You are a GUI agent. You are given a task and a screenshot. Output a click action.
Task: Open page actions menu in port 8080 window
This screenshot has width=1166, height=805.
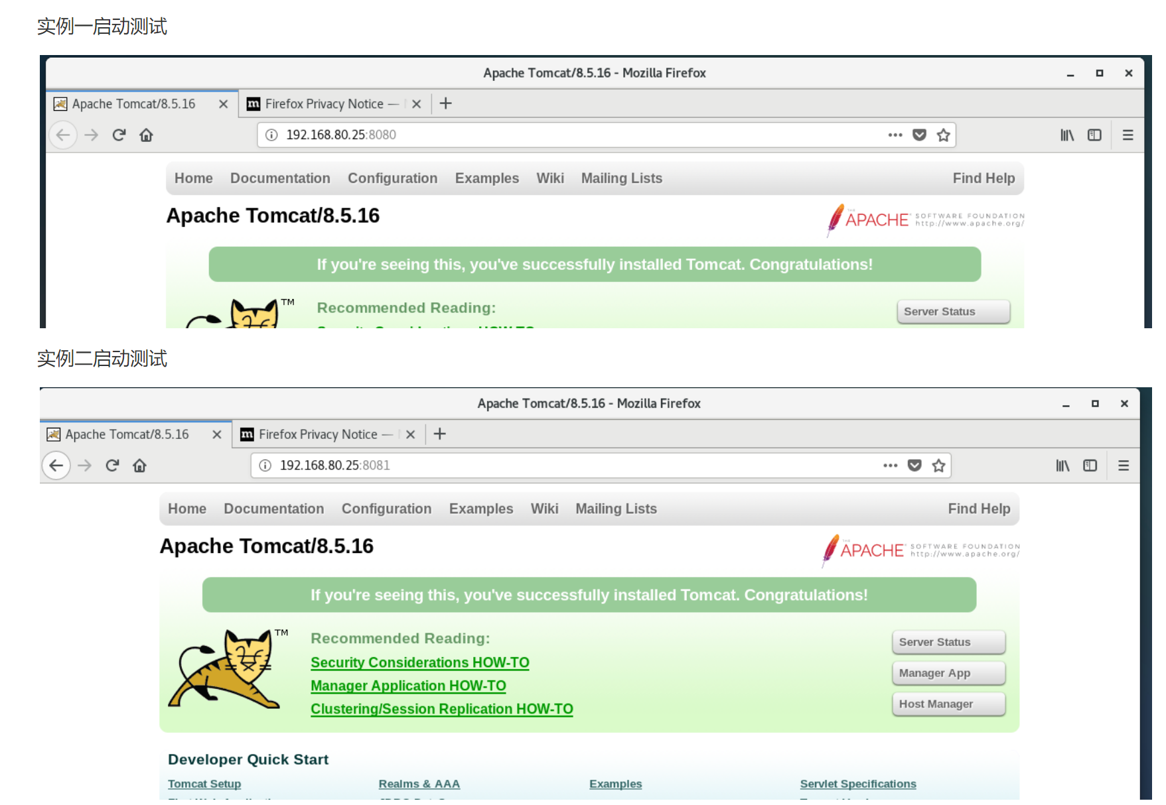895,135
